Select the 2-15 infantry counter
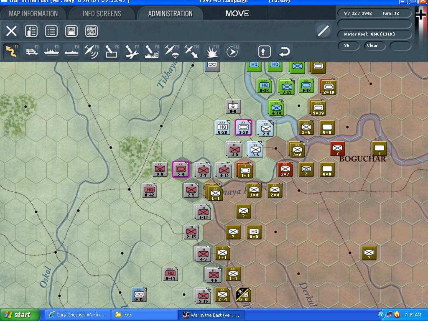428x321 pixels. click(191, 232)
